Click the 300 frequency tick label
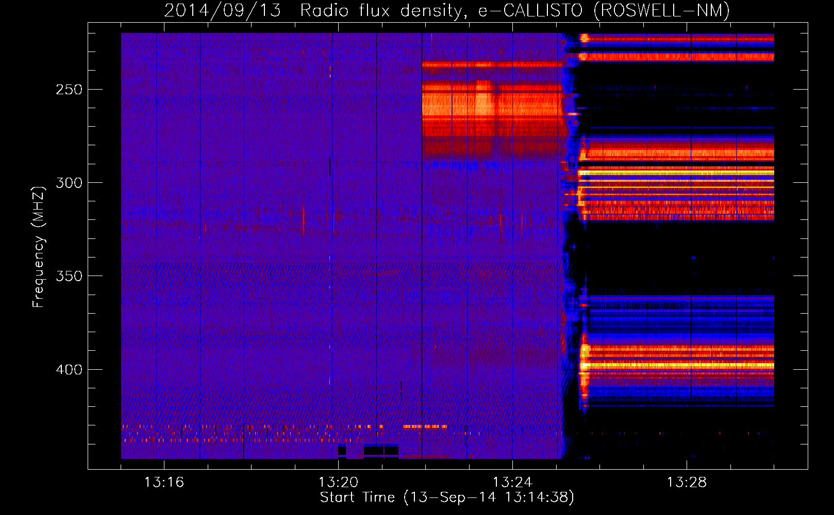This screenshot has width=834, height=515. pyautogui.click(x=69, y=183)
